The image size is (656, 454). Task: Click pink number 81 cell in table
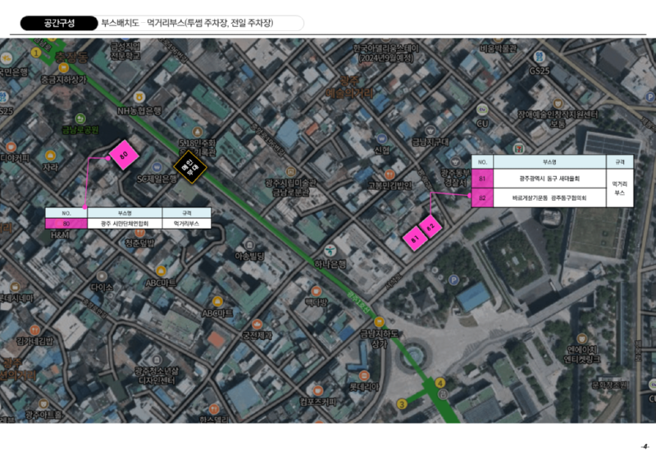(x=482, y=178)
